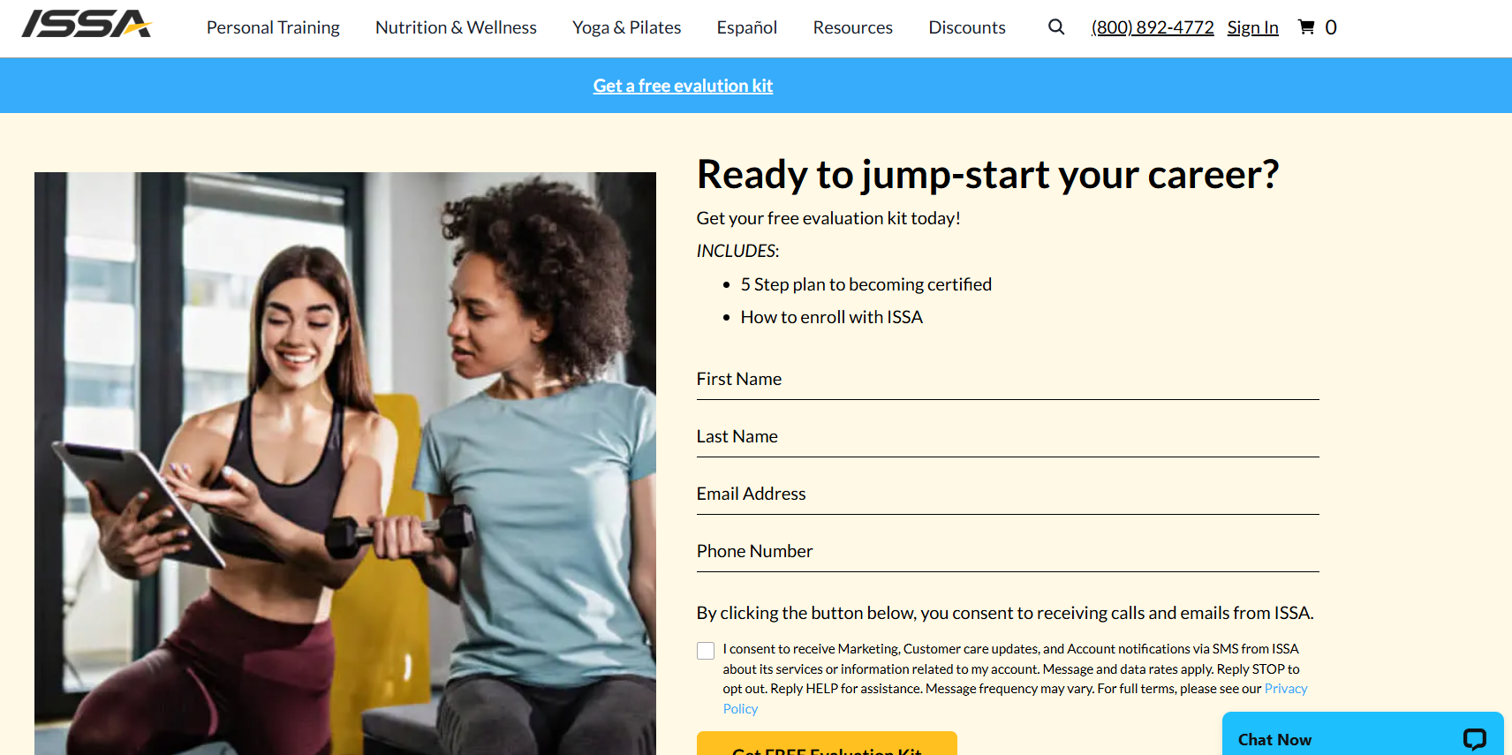Expand the Yoga & Pilates menu
The image size is (1512, 755).
click(x=626, y=27)
